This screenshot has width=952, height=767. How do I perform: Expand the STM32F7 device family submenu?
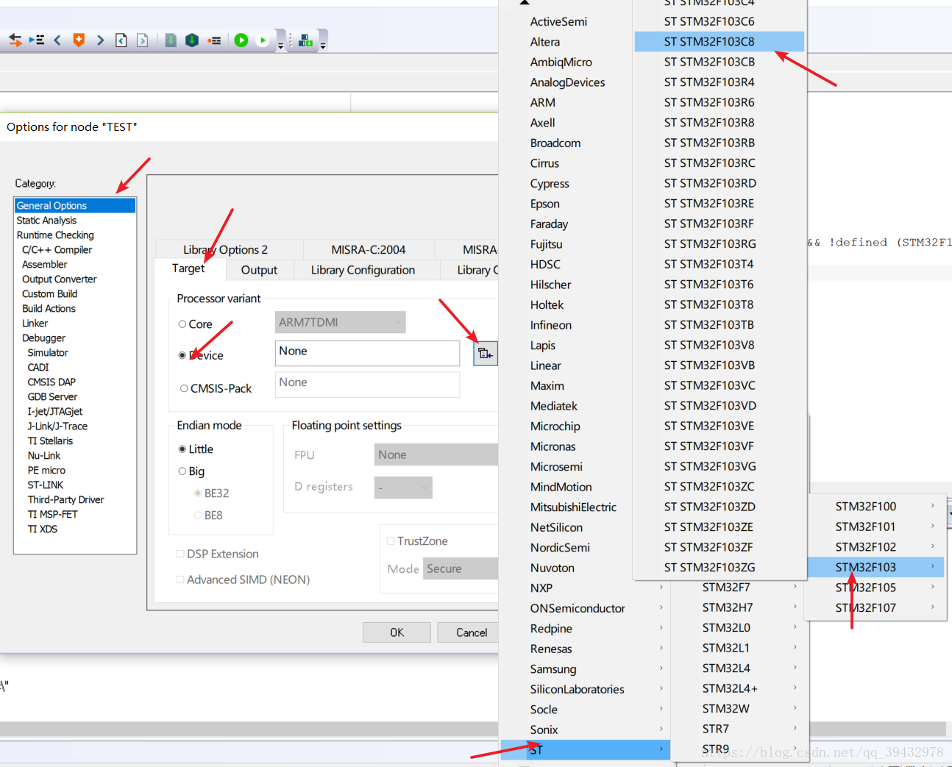[726, 587]
